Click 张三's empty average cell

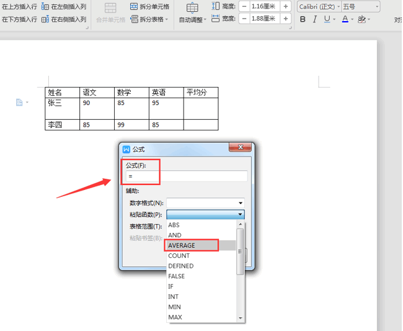click(x=201, y=108)
